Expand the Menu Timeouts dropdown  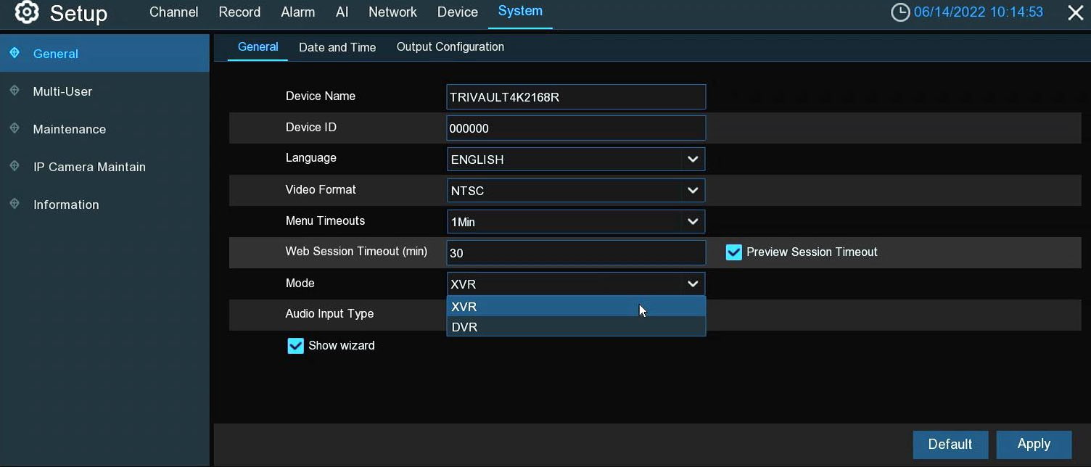pyautogui.click(x=692, y=222)
